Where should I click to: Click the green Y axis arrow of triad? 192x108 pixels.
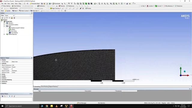point(181,70)
